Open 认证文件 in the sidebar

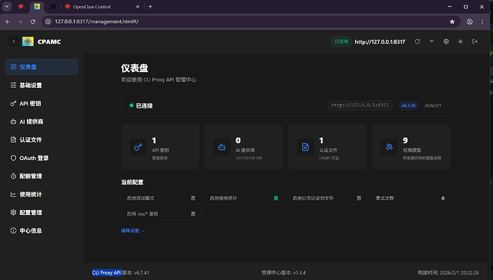[x=42, y=140]
